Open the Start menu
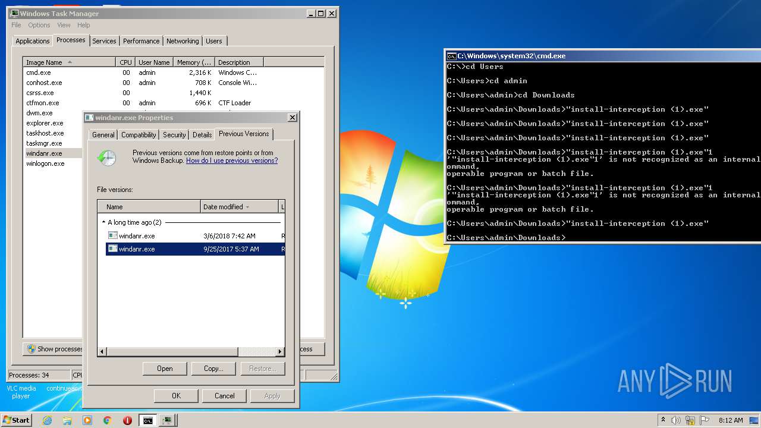Image resolution: width=761 pixels, height=428 pixels. [16, 420]
